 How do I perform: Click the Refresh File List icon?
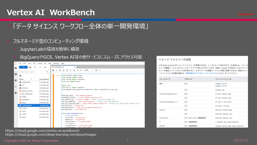tap(40, 67)
